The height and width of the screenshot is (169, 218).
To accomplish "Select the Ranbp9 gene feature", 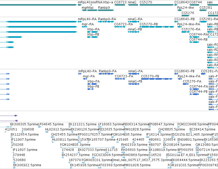I will [106, 10].
